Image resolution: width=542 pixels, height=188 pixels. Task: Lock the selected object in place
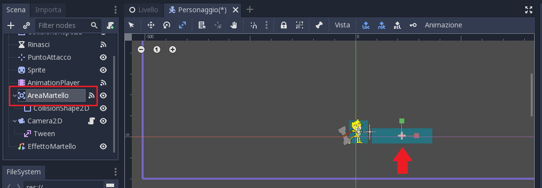coord(284,25)
